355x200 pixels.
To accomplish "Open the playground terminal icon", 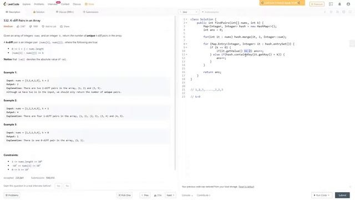I will [331, 4].
